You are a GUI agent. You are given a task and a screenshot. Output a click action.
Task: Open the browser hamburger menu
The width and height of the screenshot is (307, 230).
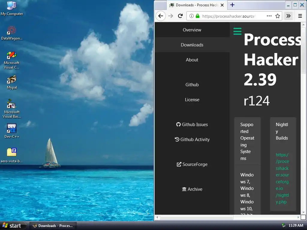[300, 16]
